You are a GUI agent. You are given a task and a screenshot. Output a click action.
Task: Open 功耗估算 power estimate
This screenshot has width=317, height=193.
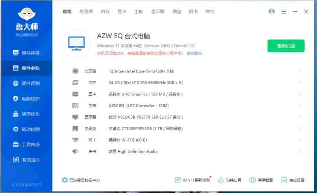[x=230, y=180]
